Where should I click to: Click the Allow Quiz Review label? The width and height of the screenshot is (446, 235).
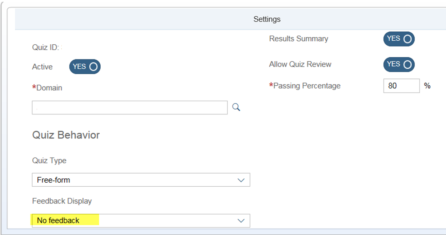(300, 64)
